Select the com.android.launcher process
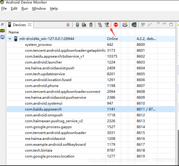 91,62
